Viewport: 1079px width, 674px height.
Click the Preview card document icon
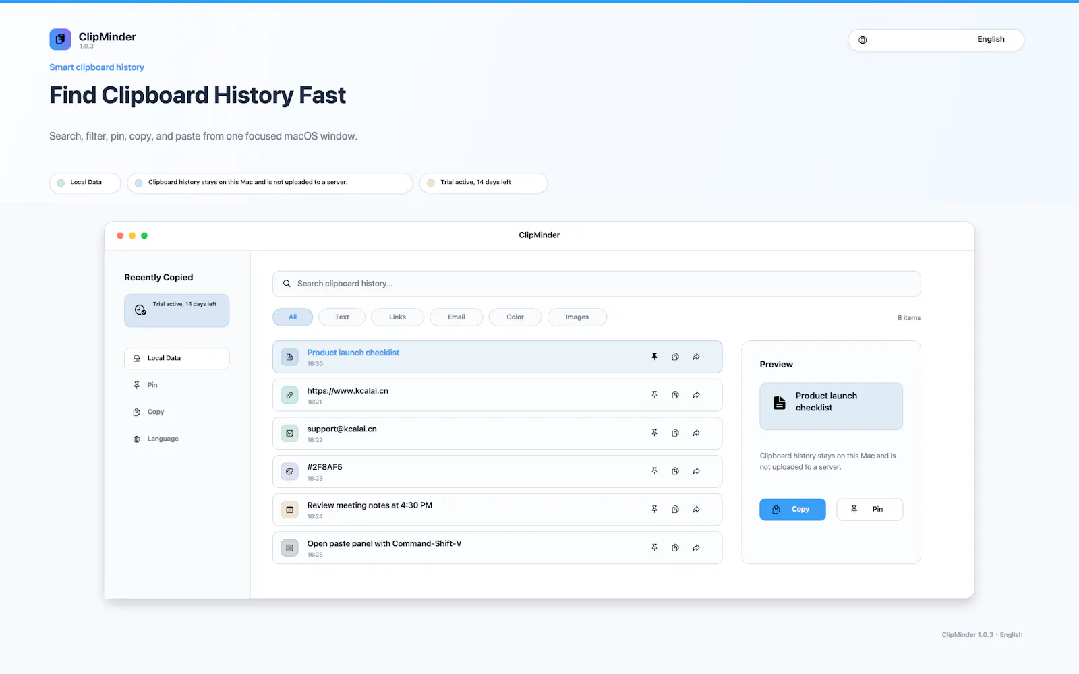[x=779, y=402]
